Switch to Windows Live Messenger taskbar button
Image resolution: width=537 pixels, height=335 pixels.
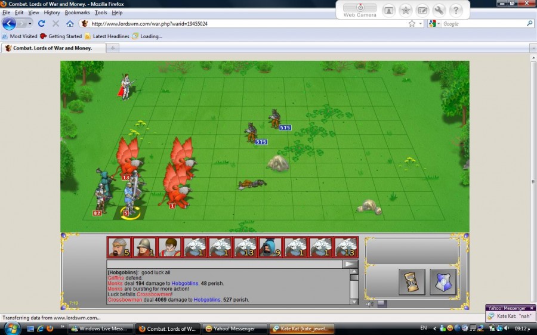(x=100, y=328)
